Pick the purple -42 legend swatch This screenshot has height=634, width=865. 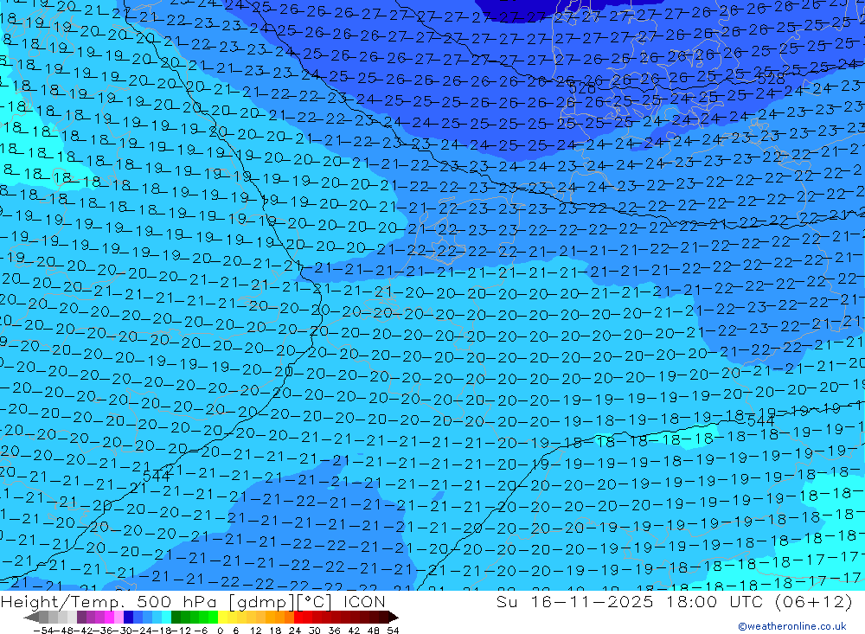(x=81, y=617)
